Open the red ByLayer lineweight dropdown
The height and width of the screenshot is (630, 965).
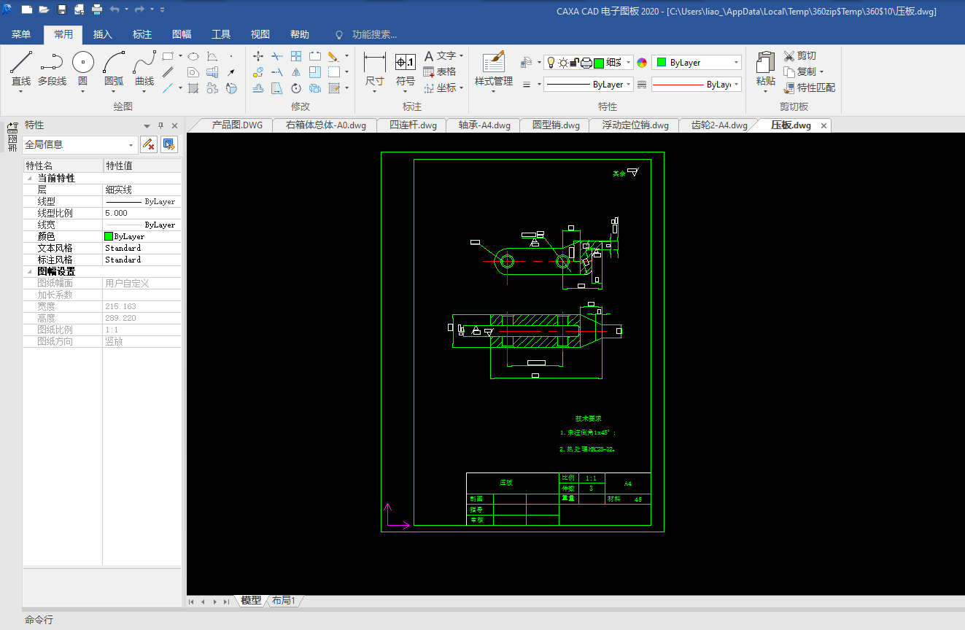(697, 85)
